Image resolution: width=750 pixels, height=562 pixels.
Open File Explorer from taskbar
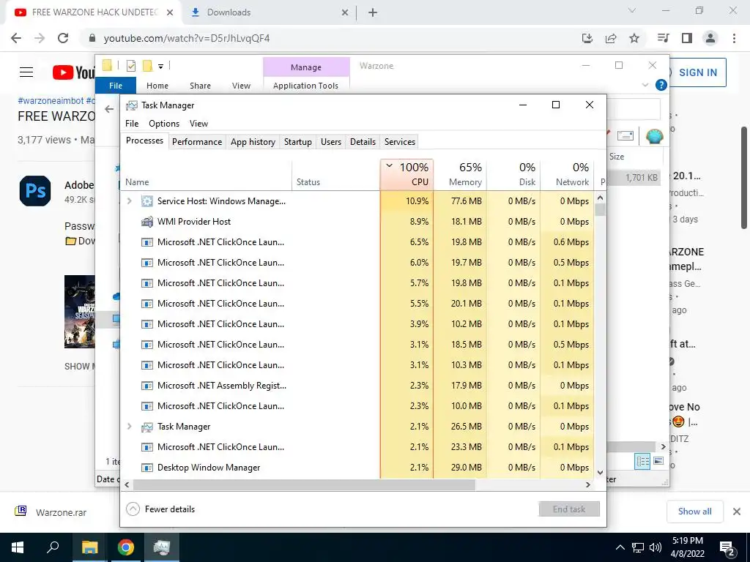89,547
